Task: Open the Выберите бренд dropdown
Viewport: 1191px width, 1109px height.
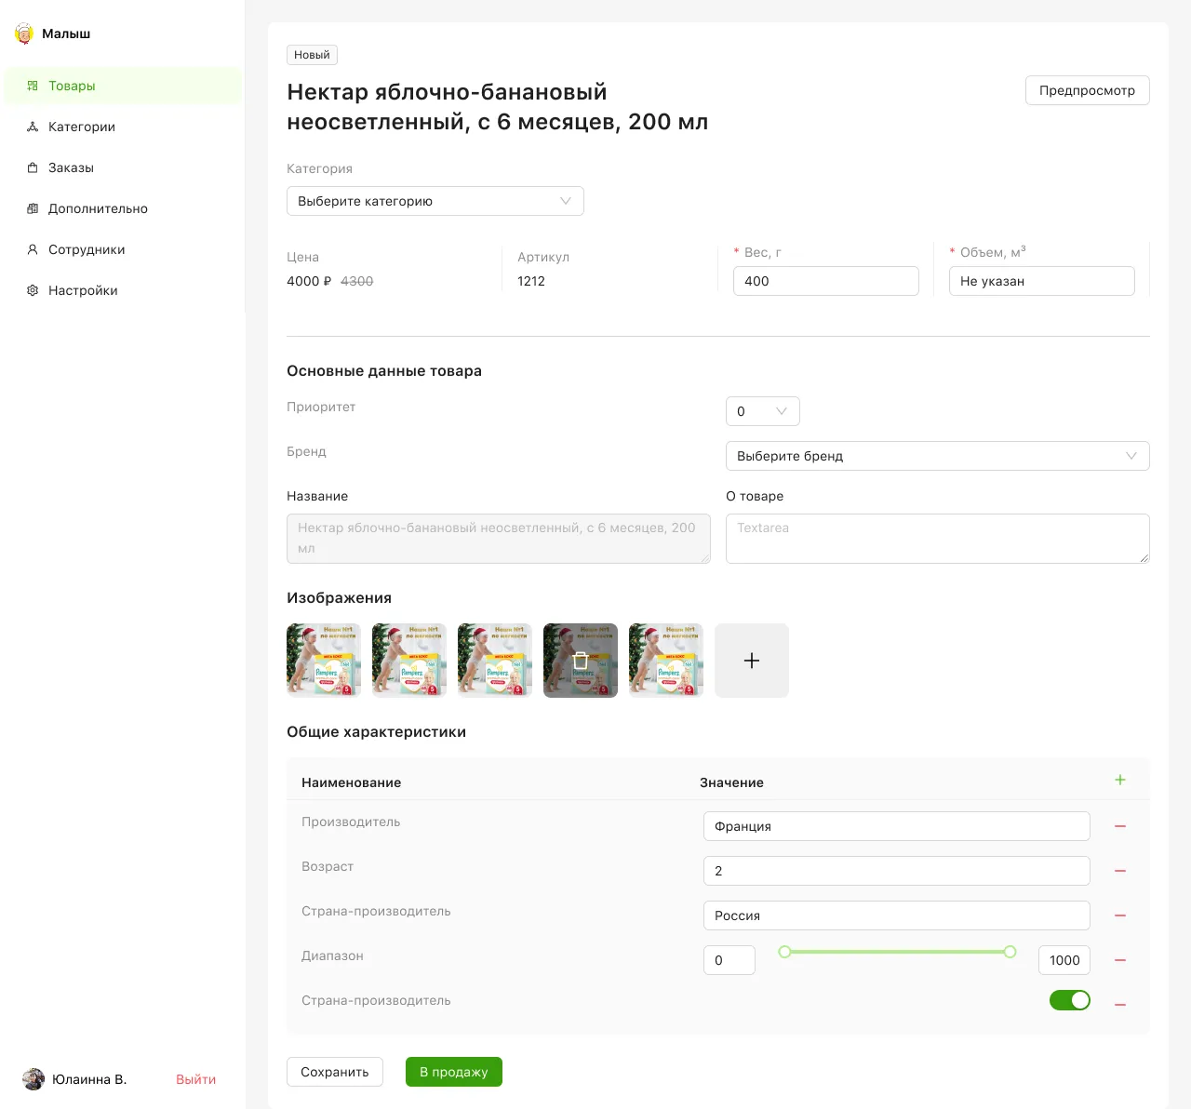Action: pyautogui.click(x=937, y=456)
